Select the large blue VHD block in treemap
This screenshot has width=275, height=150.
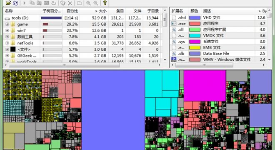(x=113, y=110)
